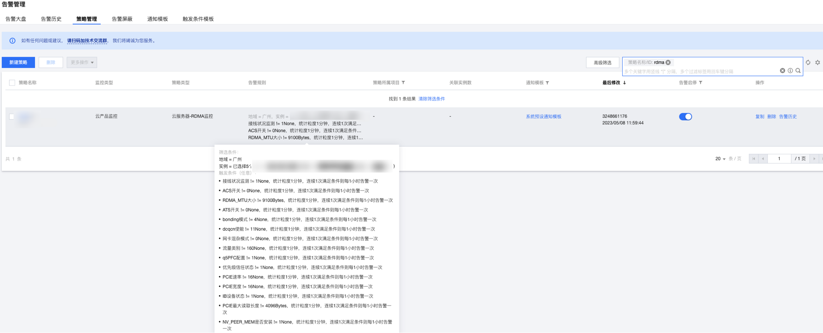Click the 流量类别 != 160None condition line

(x=298, y=248)
